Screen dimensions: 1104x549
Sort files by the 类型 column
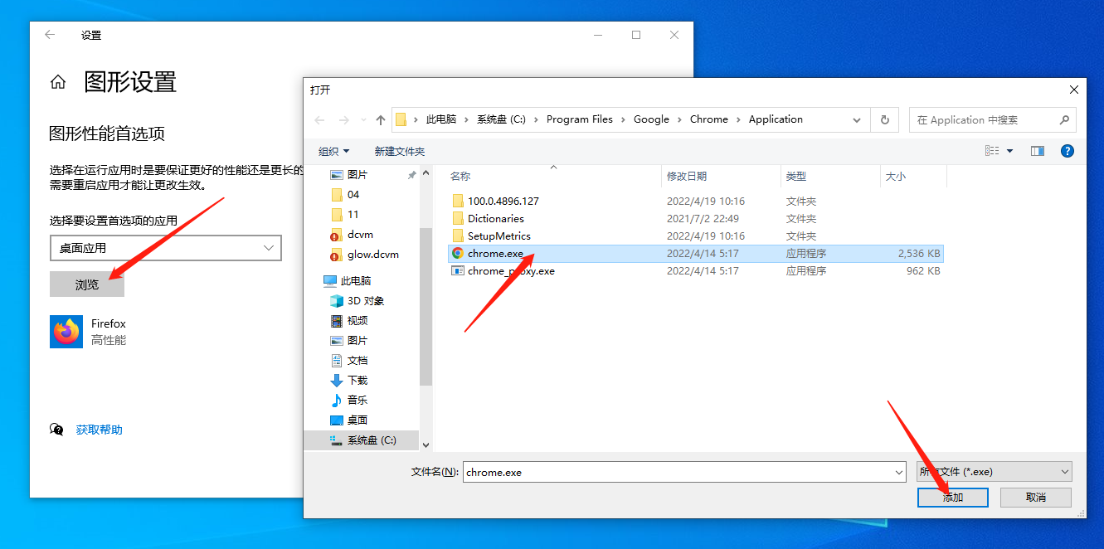coord(796,177)
